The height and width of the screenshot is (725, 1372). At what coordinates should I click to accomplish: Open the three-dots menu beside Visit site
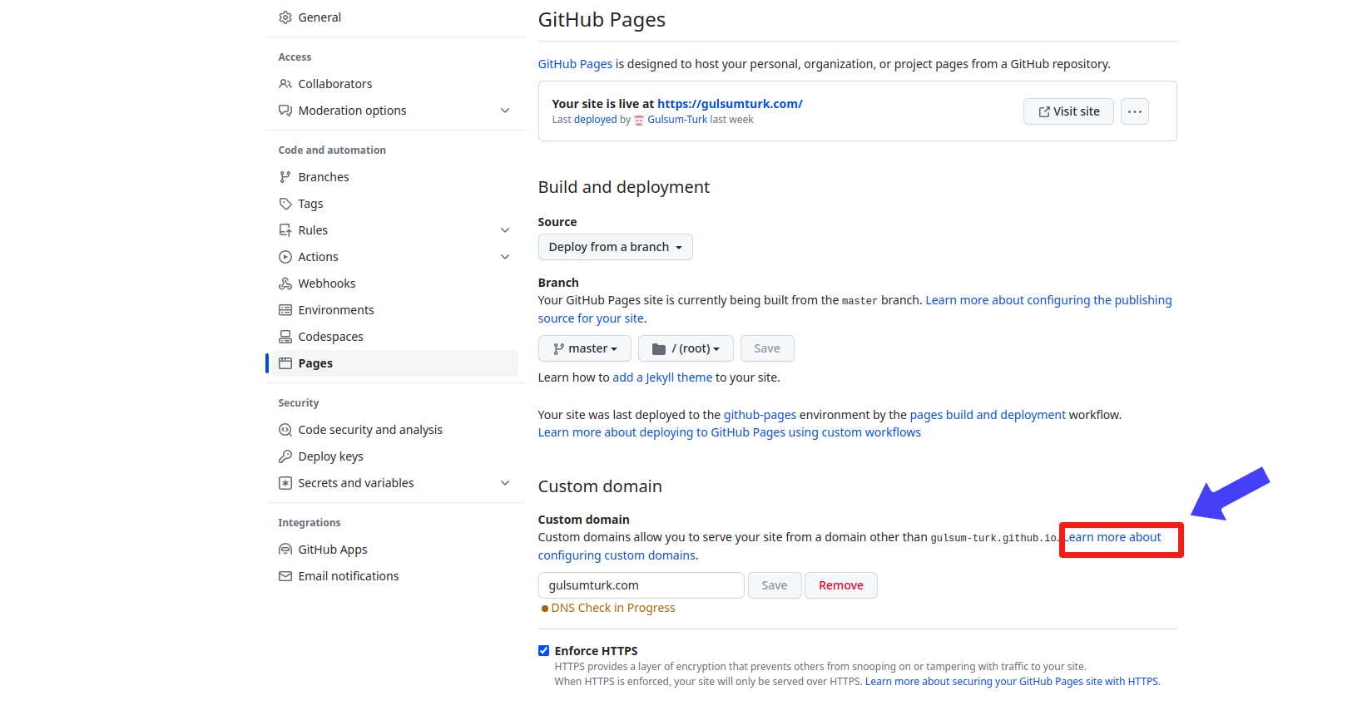[x=1135, y=111]
